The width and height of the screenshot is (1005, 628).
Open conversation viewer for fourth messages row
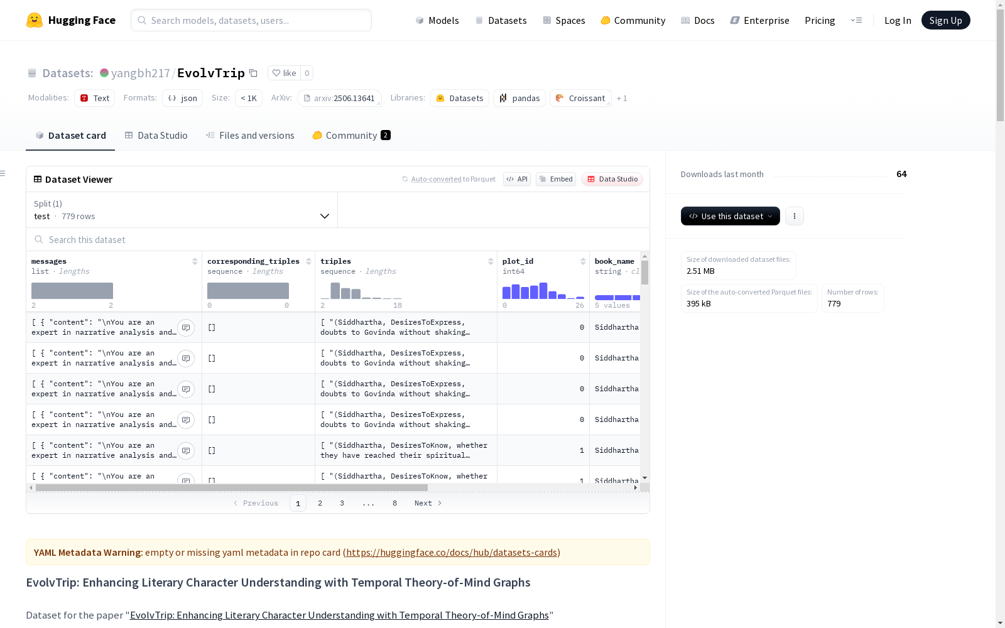tap(186, 420)
